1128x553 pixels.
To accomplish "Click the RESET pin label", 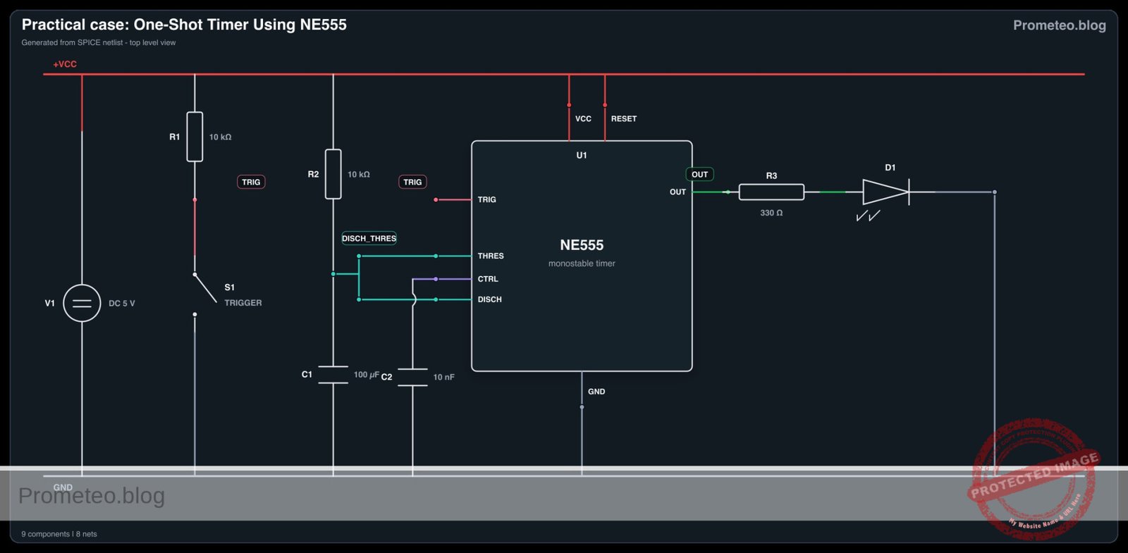I will pyautogui.click(x=624, y=119).
